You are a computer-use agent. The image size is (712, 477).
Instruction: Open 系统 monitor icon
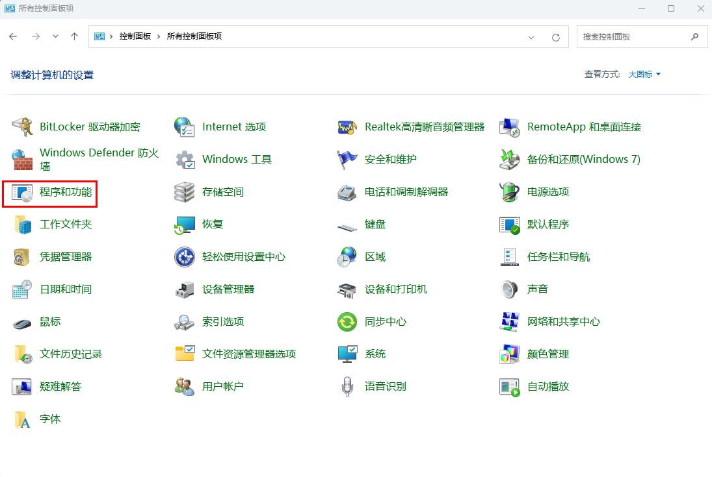pos(347,354)
